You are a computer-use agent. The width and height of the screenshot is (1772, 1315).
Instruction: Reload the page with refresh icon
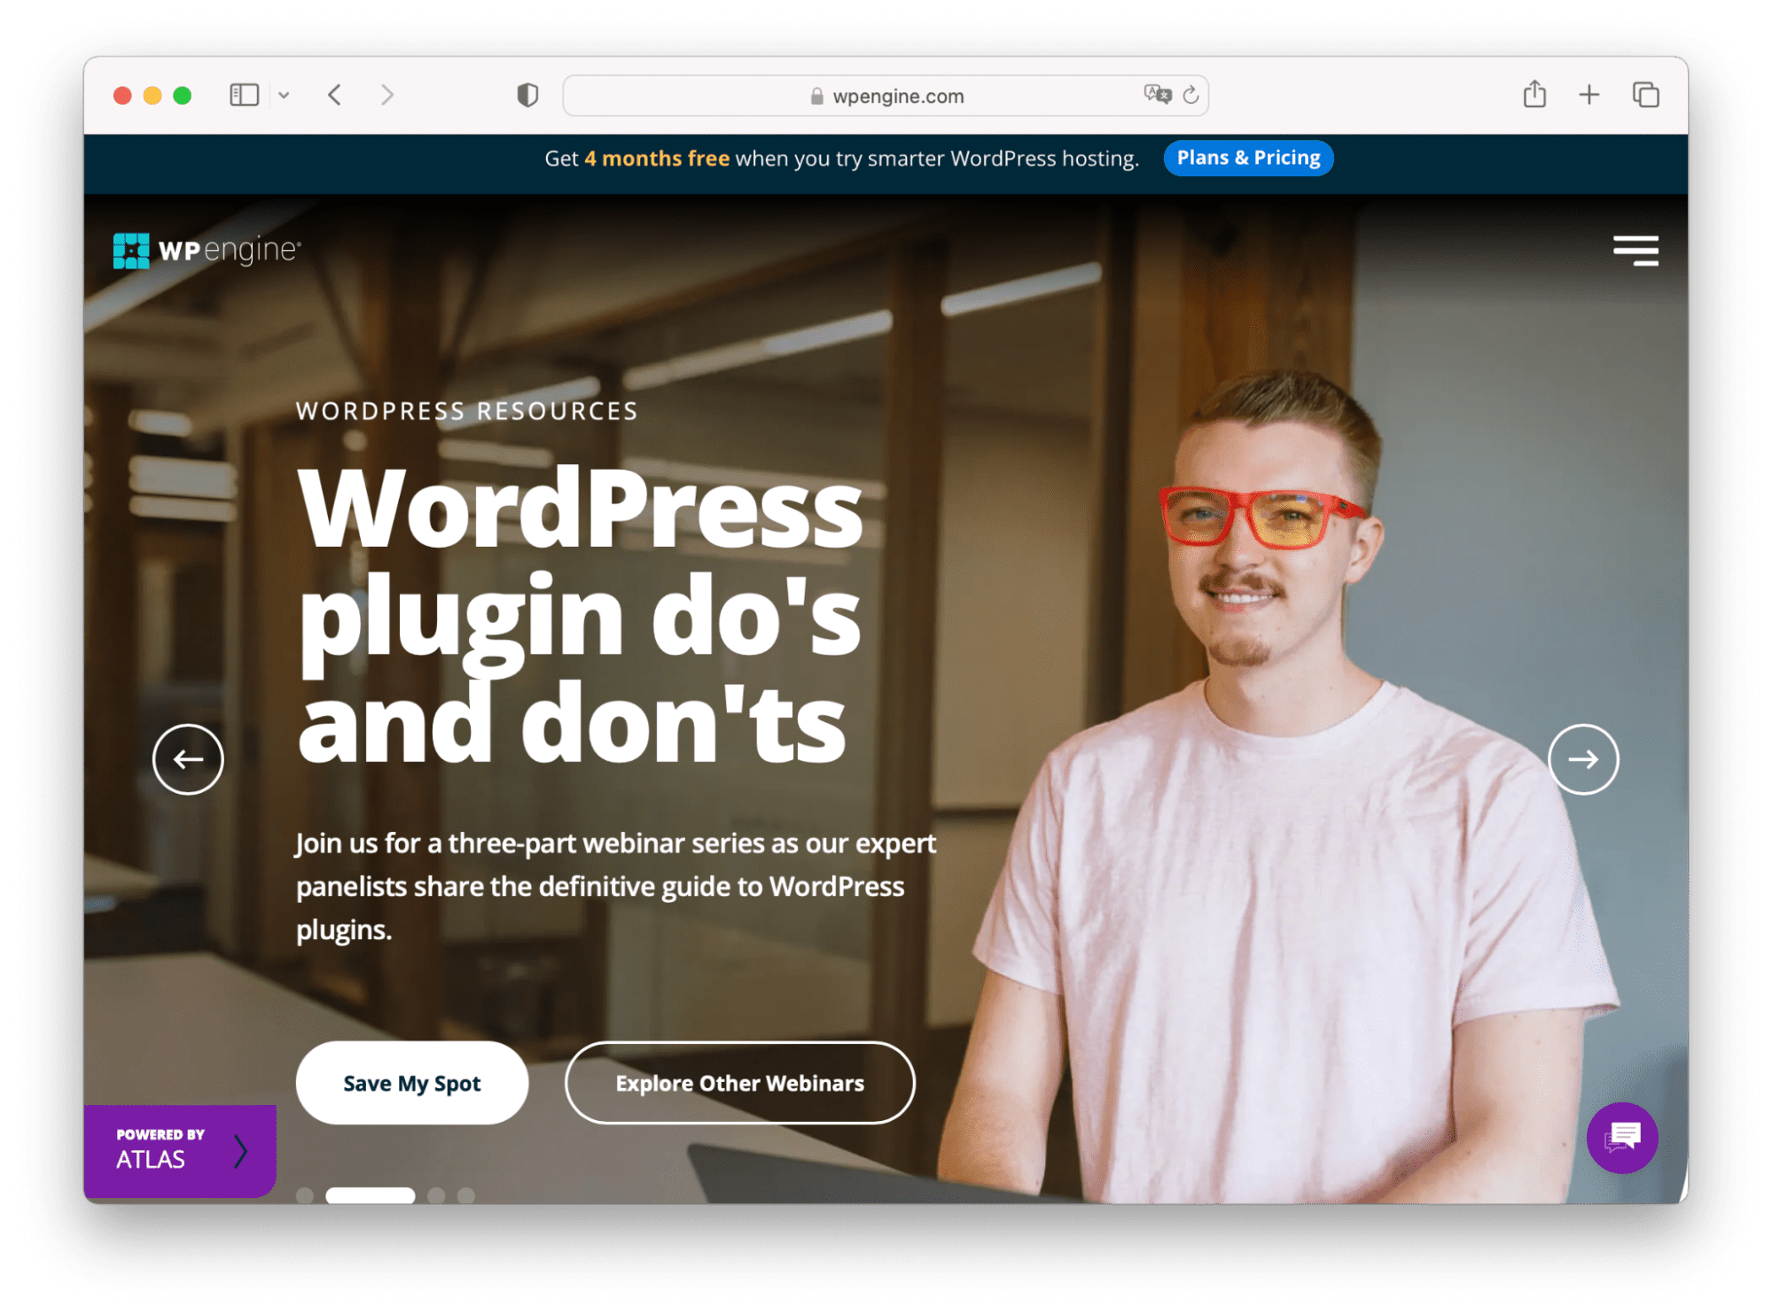[x=1191, y=95]
